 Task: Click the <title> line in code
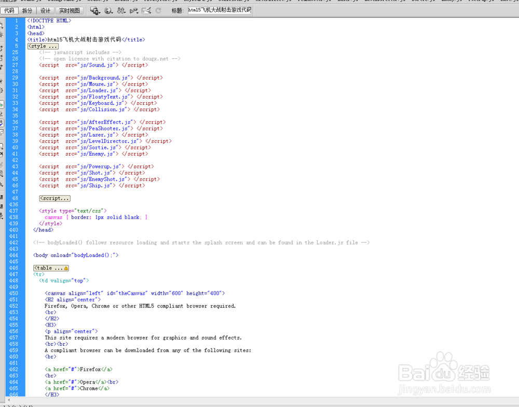(86, 40)
